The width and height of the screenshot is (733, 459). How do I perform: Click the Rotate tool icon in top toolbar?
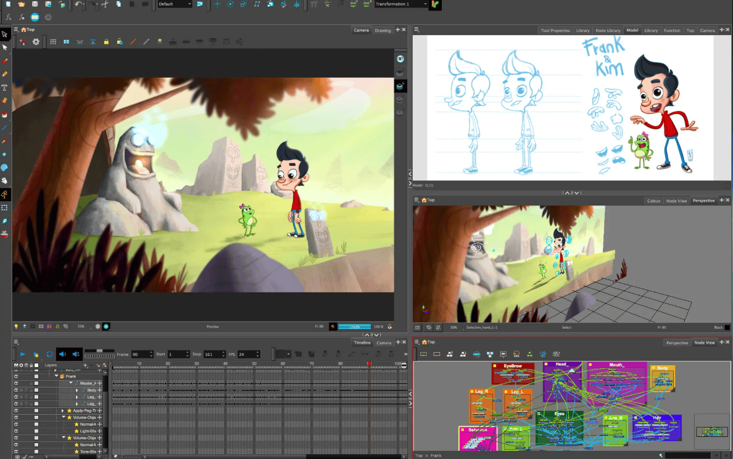pos(231,4)
